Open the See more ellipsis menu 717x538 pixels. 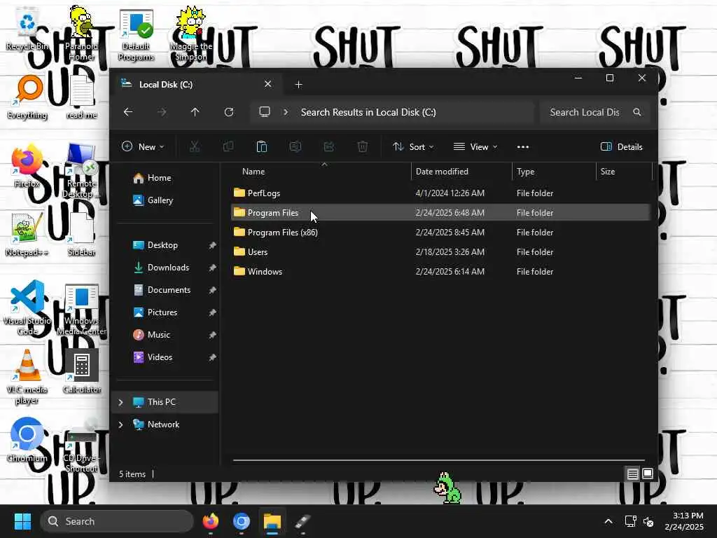(x=522, y=147)
